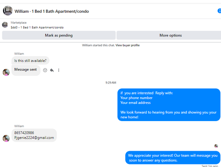Viewport: 221px width, 167px height.
Task: Click the 'Marketplace' label under header
Action: 19,23
